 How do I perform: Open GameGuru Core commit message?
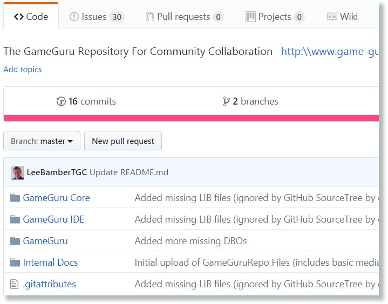point(257,198)
